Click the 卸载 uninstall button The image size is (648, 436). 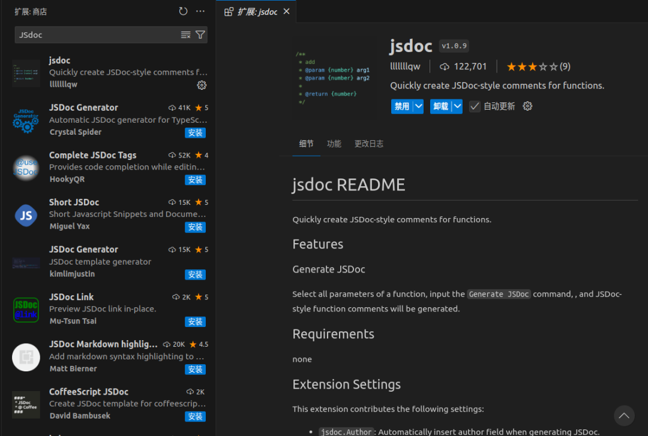441,107
